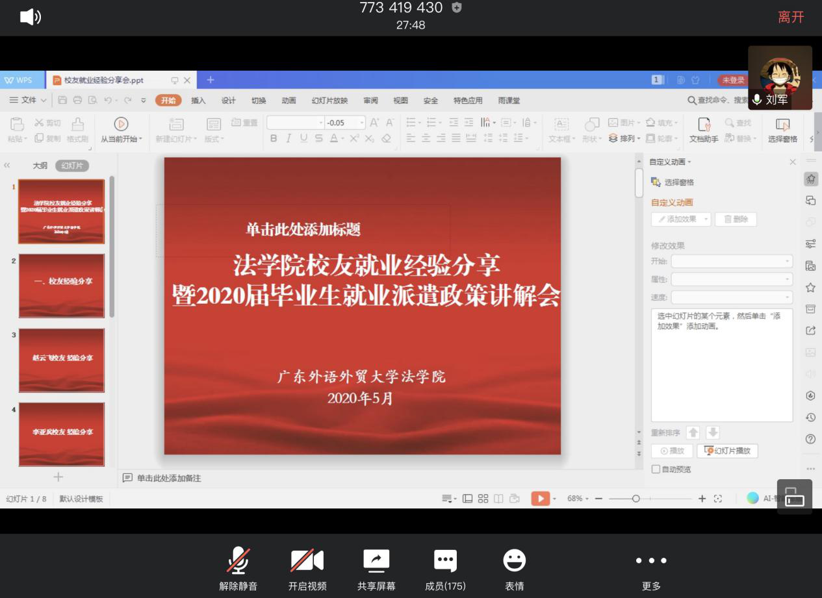Image resolution: width=822 pixels, height=598 pixels.
Task: Select slide 3 thumbnail in the panel
Action: point(62,360)
